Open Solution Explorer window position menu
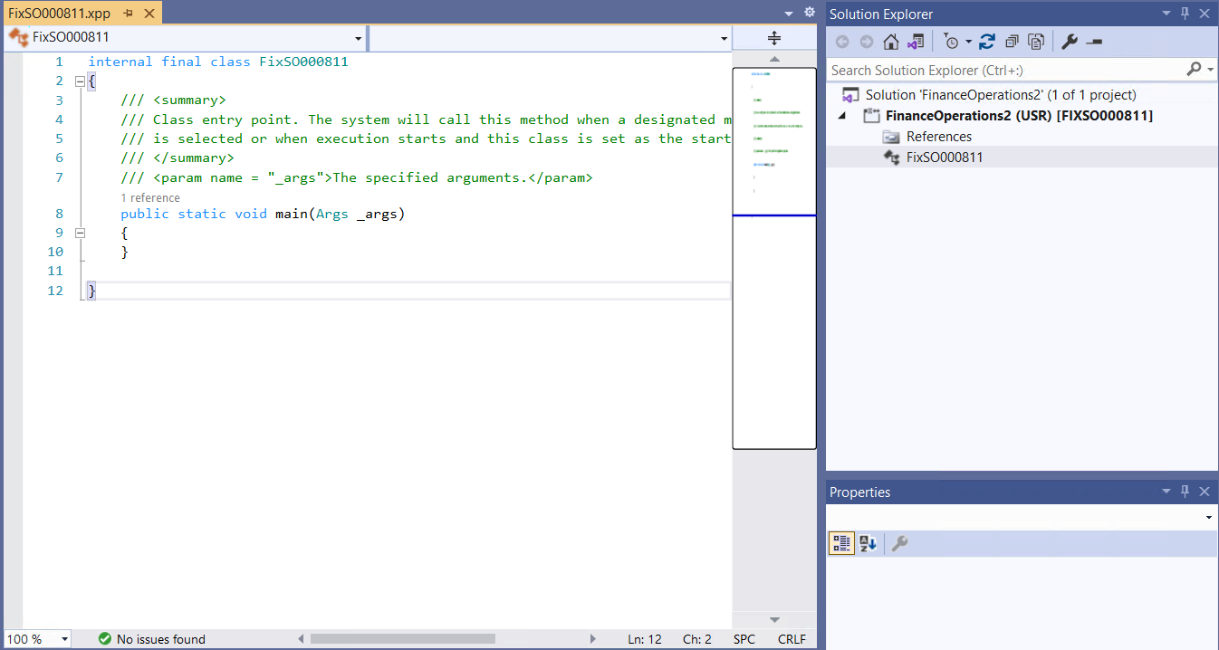The height and width of the screenshot is (650, 1219). 1166,14
